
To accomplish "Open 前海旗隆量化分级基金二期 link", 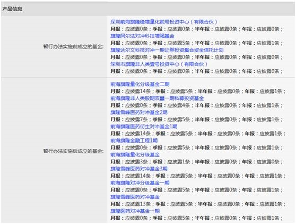I will point(140,84).
